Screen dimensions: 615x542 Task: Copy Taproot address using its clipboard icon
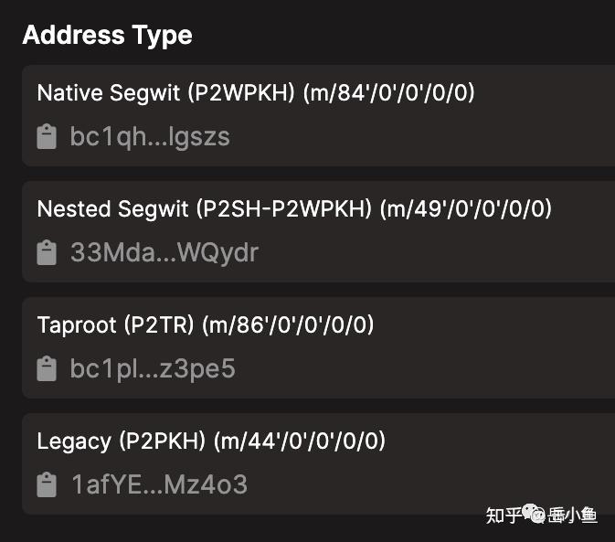click(x=47, y=368)
